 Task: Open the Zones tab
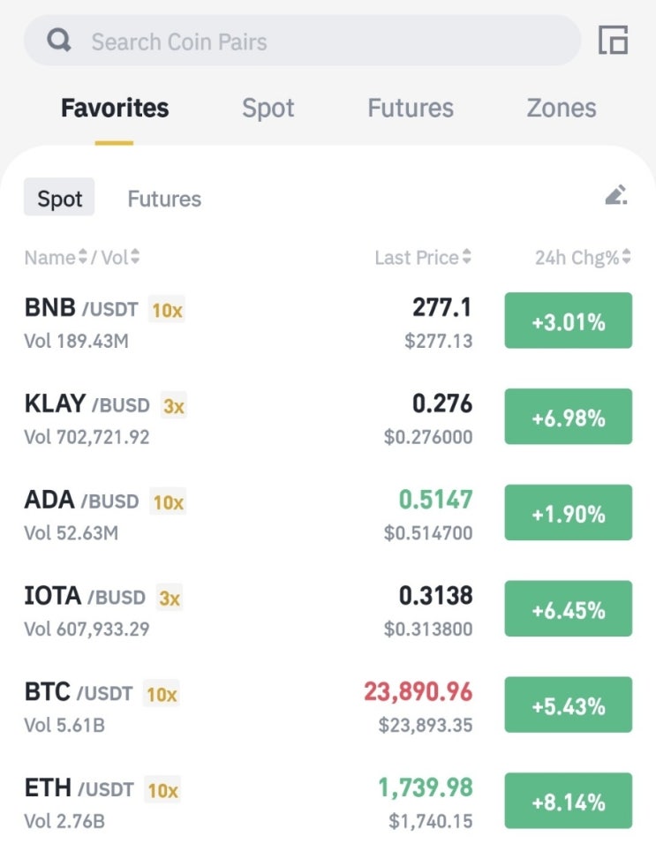coord(562,108)
